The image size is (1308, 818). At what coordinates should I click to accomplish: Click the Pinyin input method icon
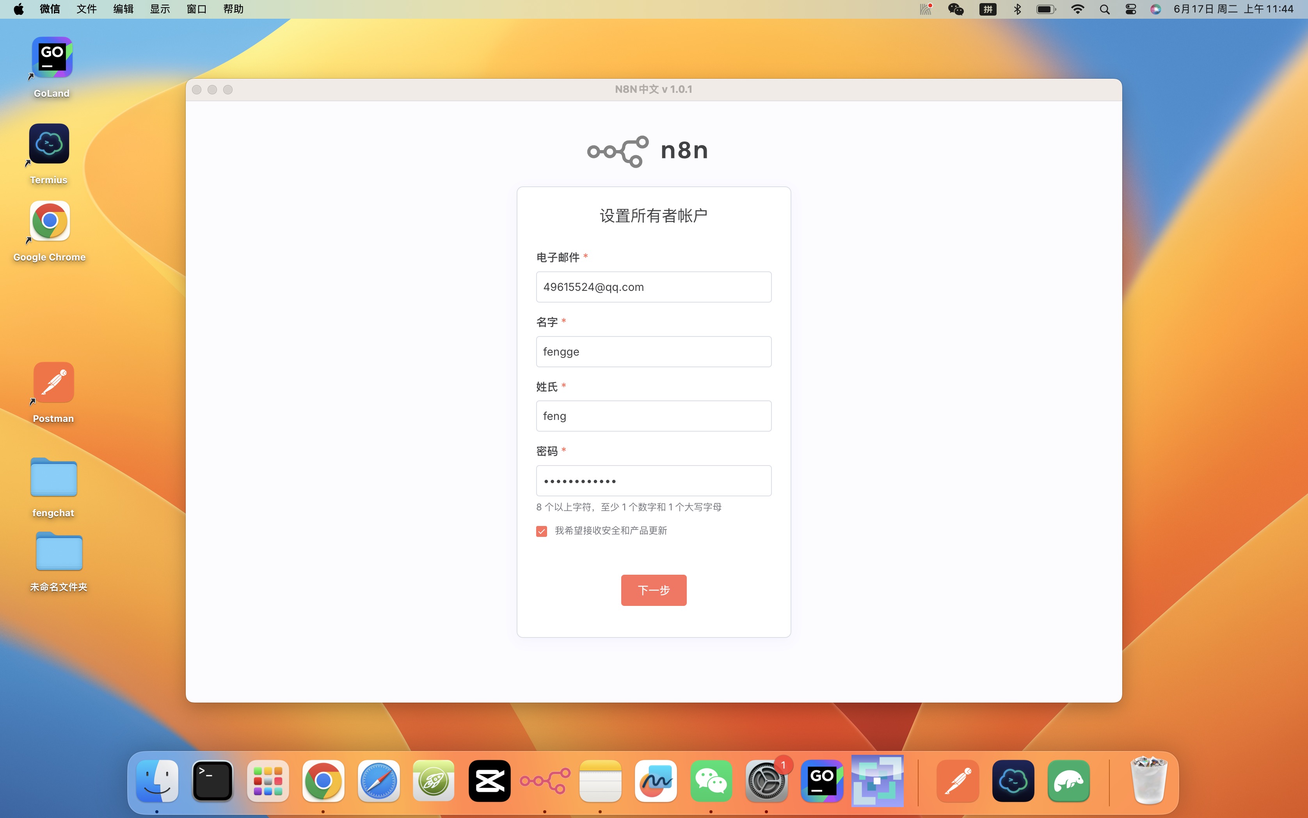tap(988, 9)
